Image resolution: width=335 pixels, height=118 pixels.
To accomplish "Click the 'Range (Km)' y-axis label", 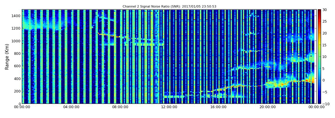I will coord(7,57).
